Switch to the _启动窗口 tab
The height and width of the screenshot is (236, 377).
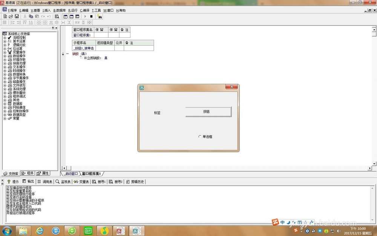pyautogui.click(x=70, y=174)
